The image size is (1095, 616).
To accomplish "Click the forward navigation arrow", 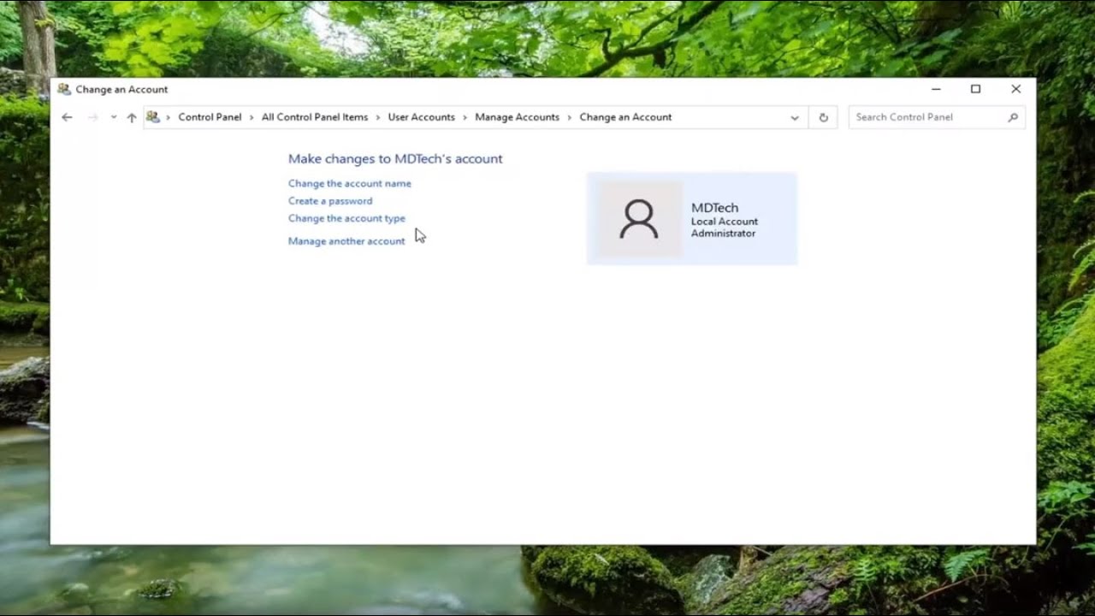I will coord(93,117).
